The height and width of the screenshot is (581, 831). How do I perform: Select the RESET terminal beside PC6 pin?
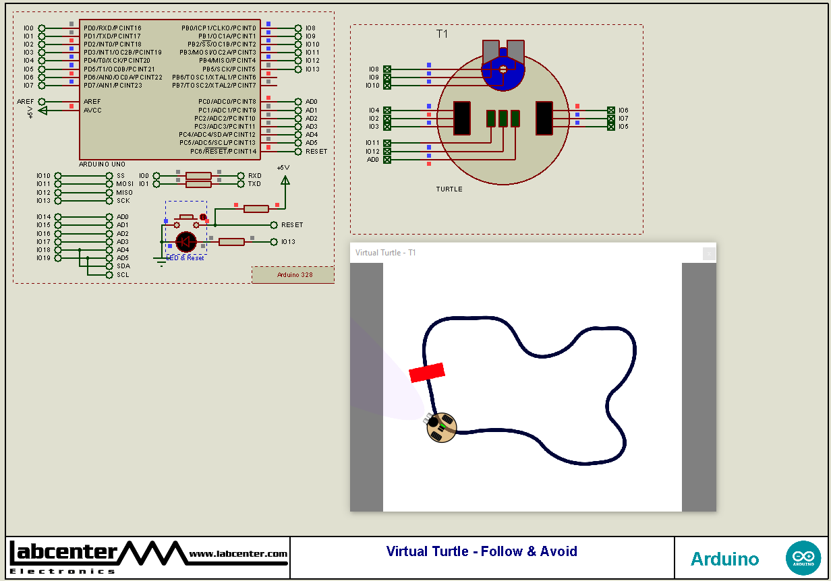(x=298, y=152)
